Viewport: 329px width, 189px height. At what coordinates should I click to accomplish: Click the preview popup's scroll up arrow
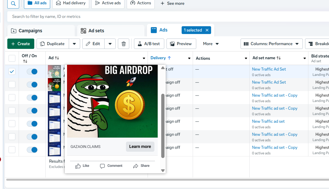[163, 68]
